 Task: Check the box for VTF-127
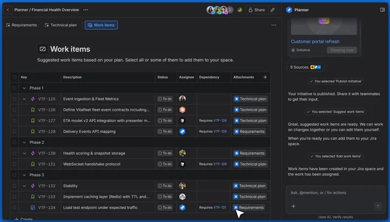pyautogui.click(x=15, y=121)
